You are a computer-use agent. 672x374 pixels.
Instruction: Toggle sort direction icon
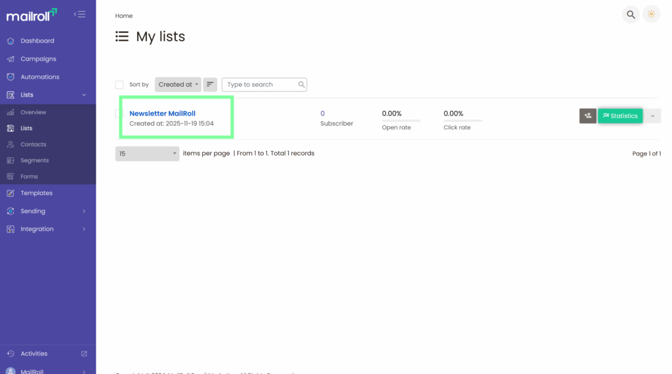pyautogui.click(x=210, y=85)
